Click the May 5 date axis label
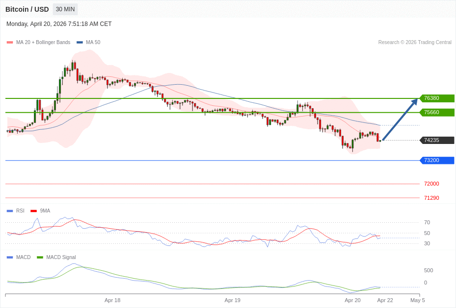The width and height of the screenshot is (456, 308). click(x=418, y=300)
